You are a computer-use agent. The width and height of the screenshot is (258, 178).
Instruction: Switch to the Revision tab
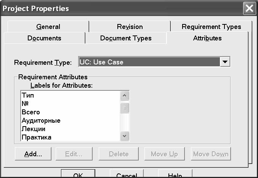click(x=130, y=26)
